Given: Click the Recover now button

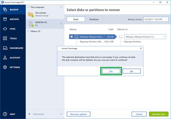Looking at the screenshot, I should (159, 114).
